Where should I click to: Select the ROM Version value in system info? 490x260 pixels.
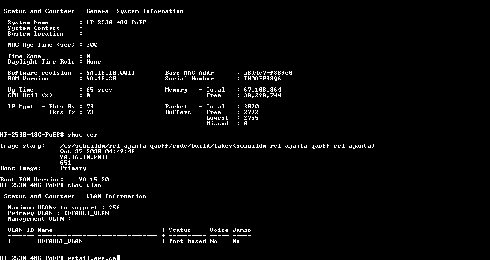[101, 79]
